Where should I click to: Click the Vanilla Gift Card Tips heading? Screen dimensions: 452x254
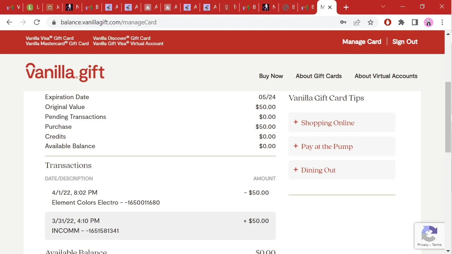coord(326,98)
